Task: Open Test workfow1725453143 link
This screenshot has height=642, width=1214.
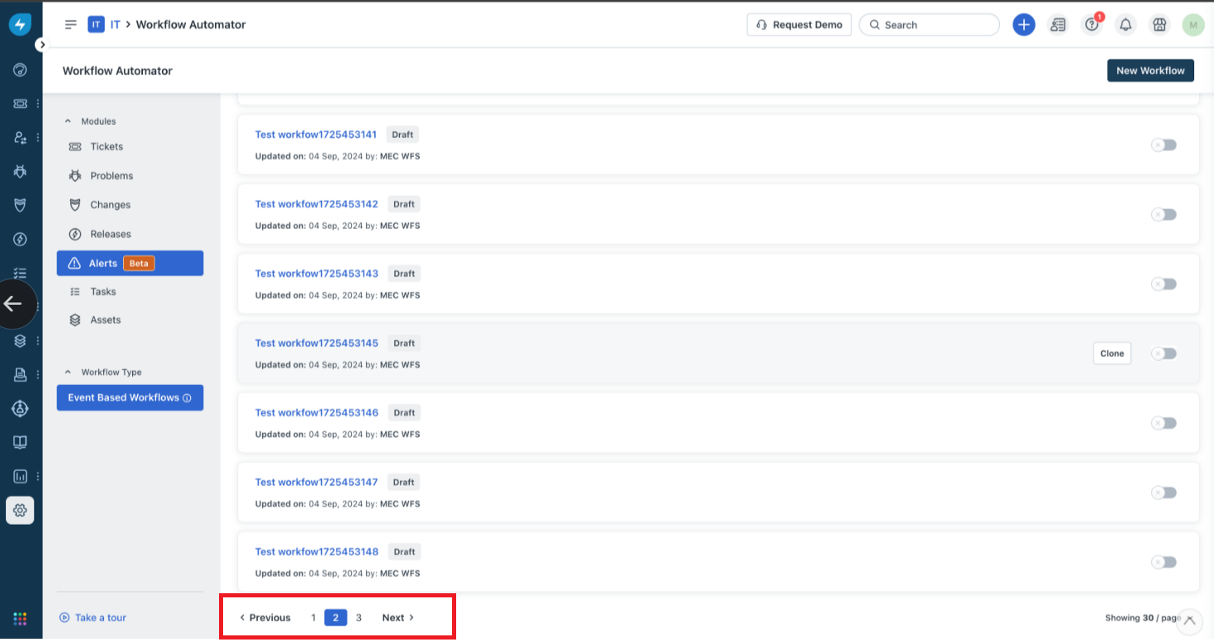Action: click(x=316, y=273)
